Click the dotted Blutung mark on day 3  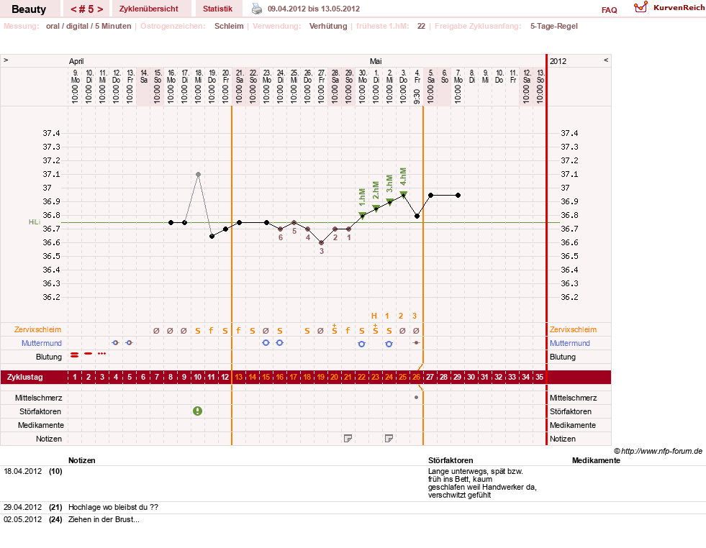pyautogui.click(x=102, y=354)
